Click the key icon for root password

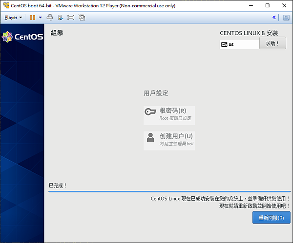pyautogui.click(x=150, y=112)
